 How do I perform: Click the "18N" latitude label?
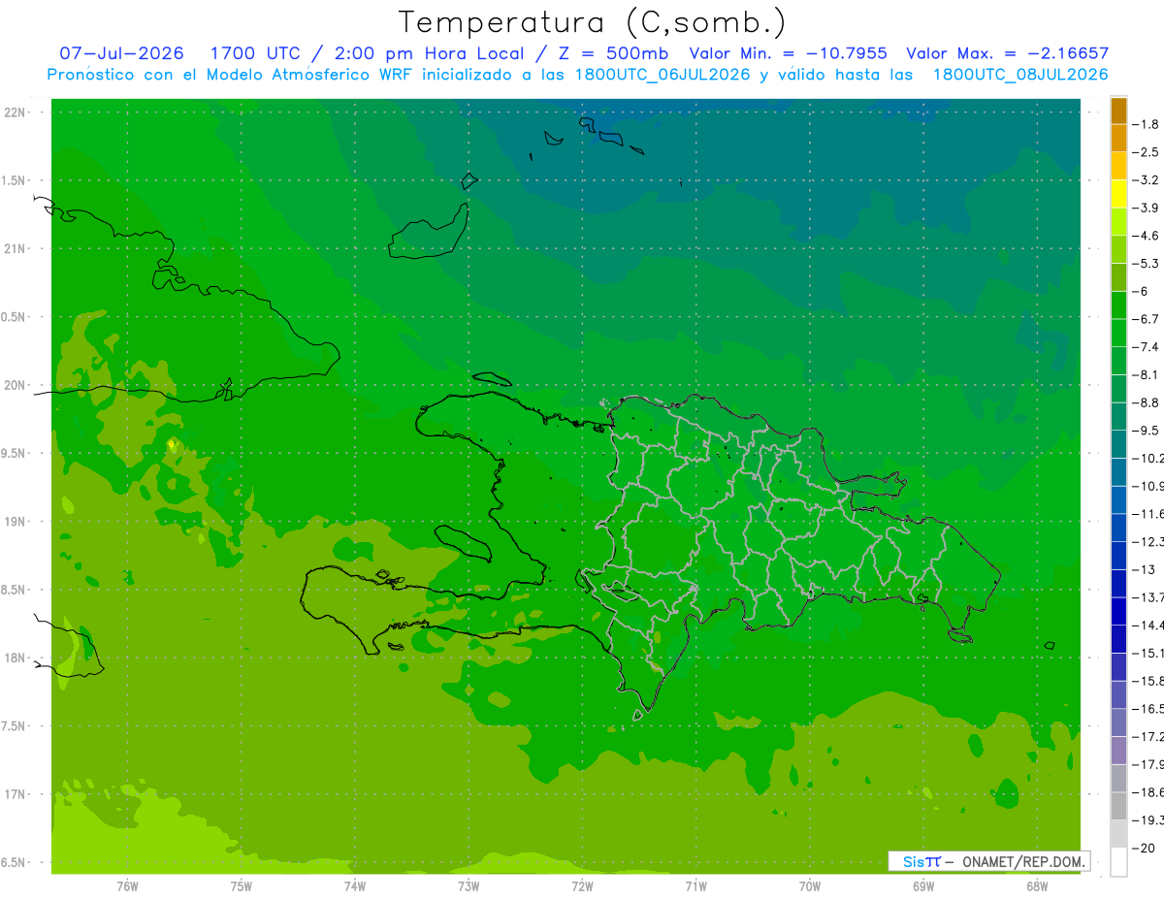[16, 658]
